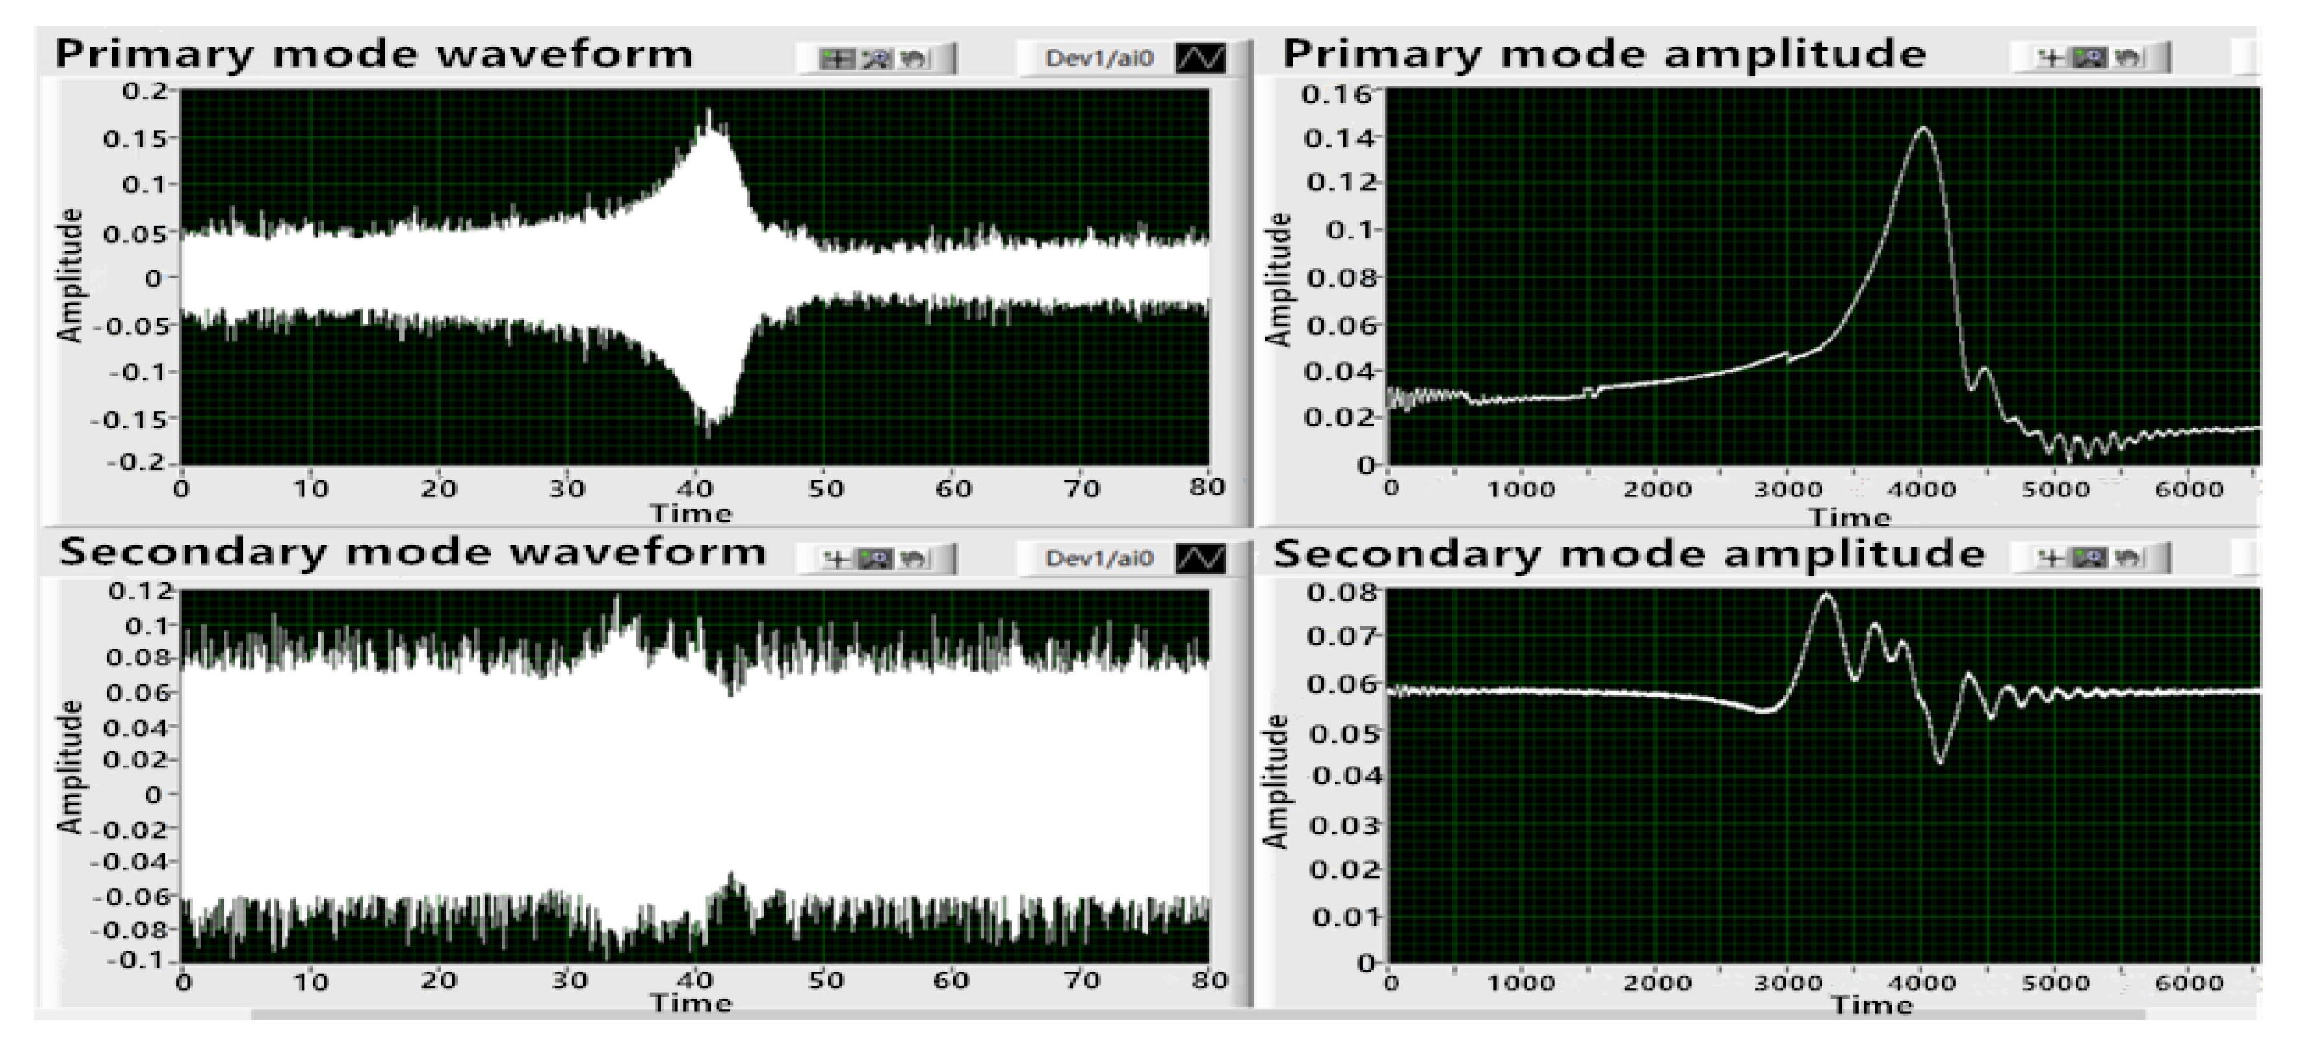This screenshot has width=2320, height=1056.
Task: Select zoom tool on Secondary mode amplitude graph
Action: (x=2091, y=559)
